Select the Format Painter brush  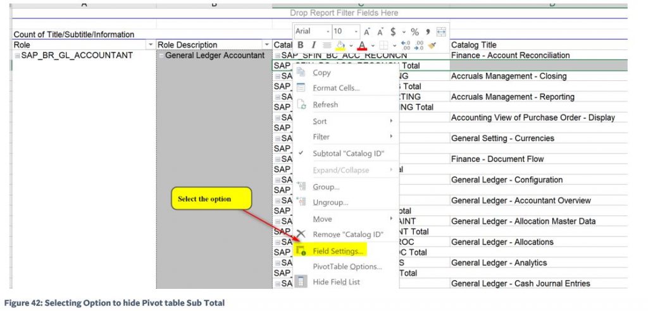pos(432,45)
